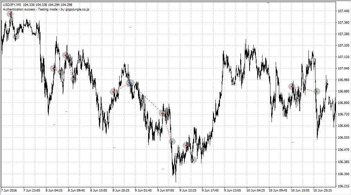Select the 106.640 price label

pos(343,126)
